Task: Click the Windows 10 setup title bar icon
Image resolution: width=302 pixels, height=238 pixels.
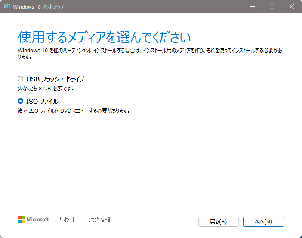Action: 7,6
